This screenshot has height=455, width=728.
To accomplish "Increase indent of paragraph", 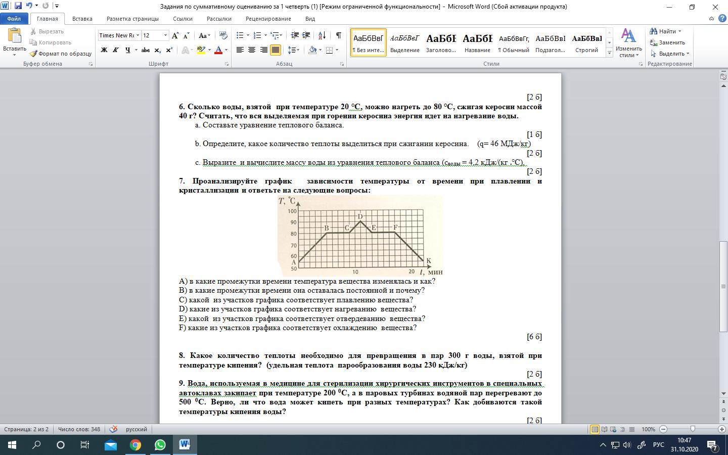I will pyautogui.click(x=306, y=35).
